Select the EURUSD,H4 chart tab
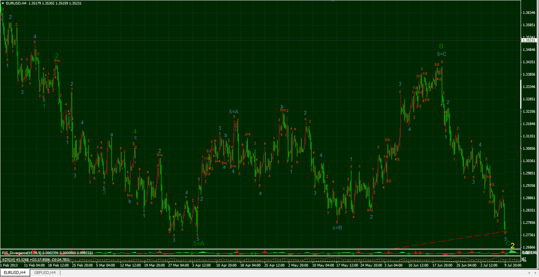This screenshot has height=277, width=539. point(15,273)
